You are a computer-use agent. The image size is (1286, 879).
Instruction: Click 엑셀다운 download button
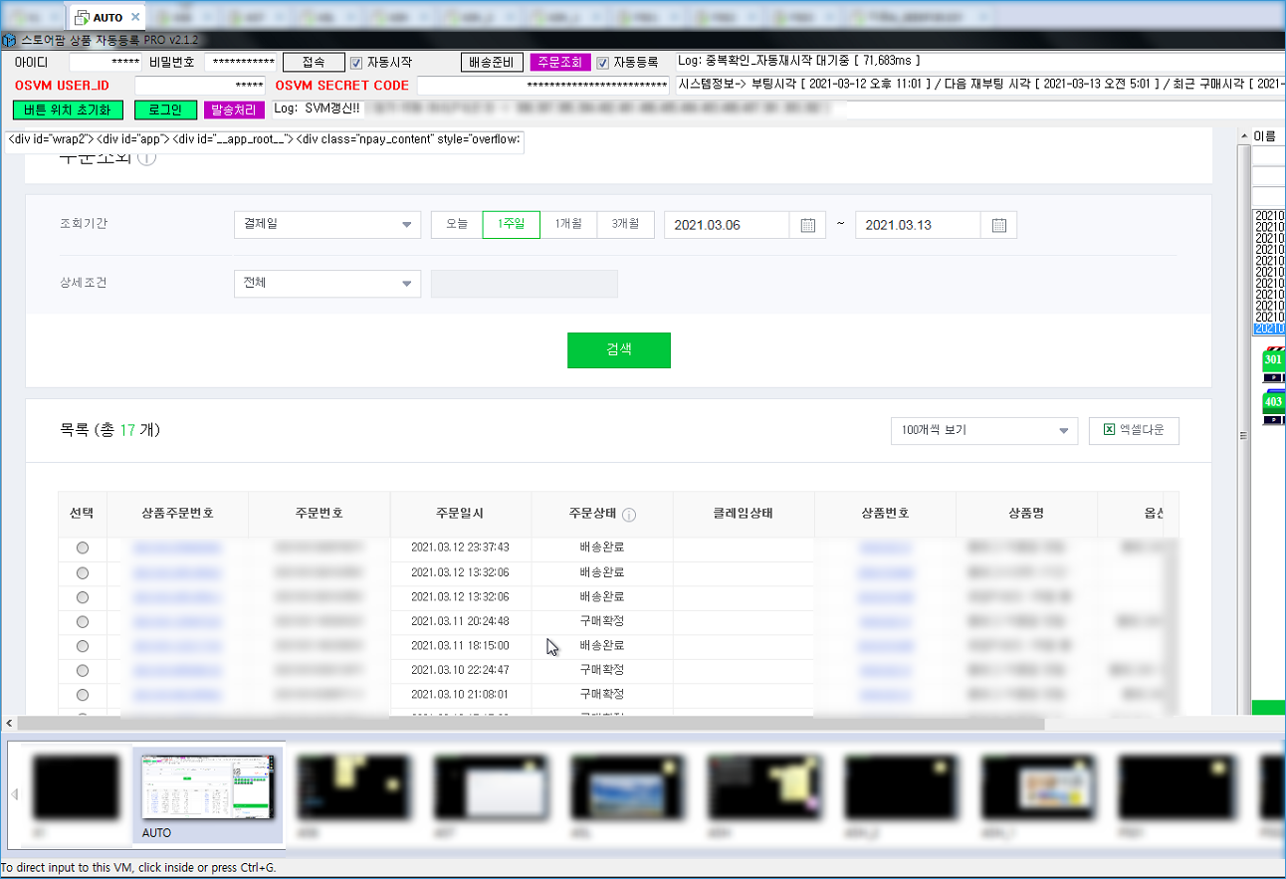point(1134,431)
